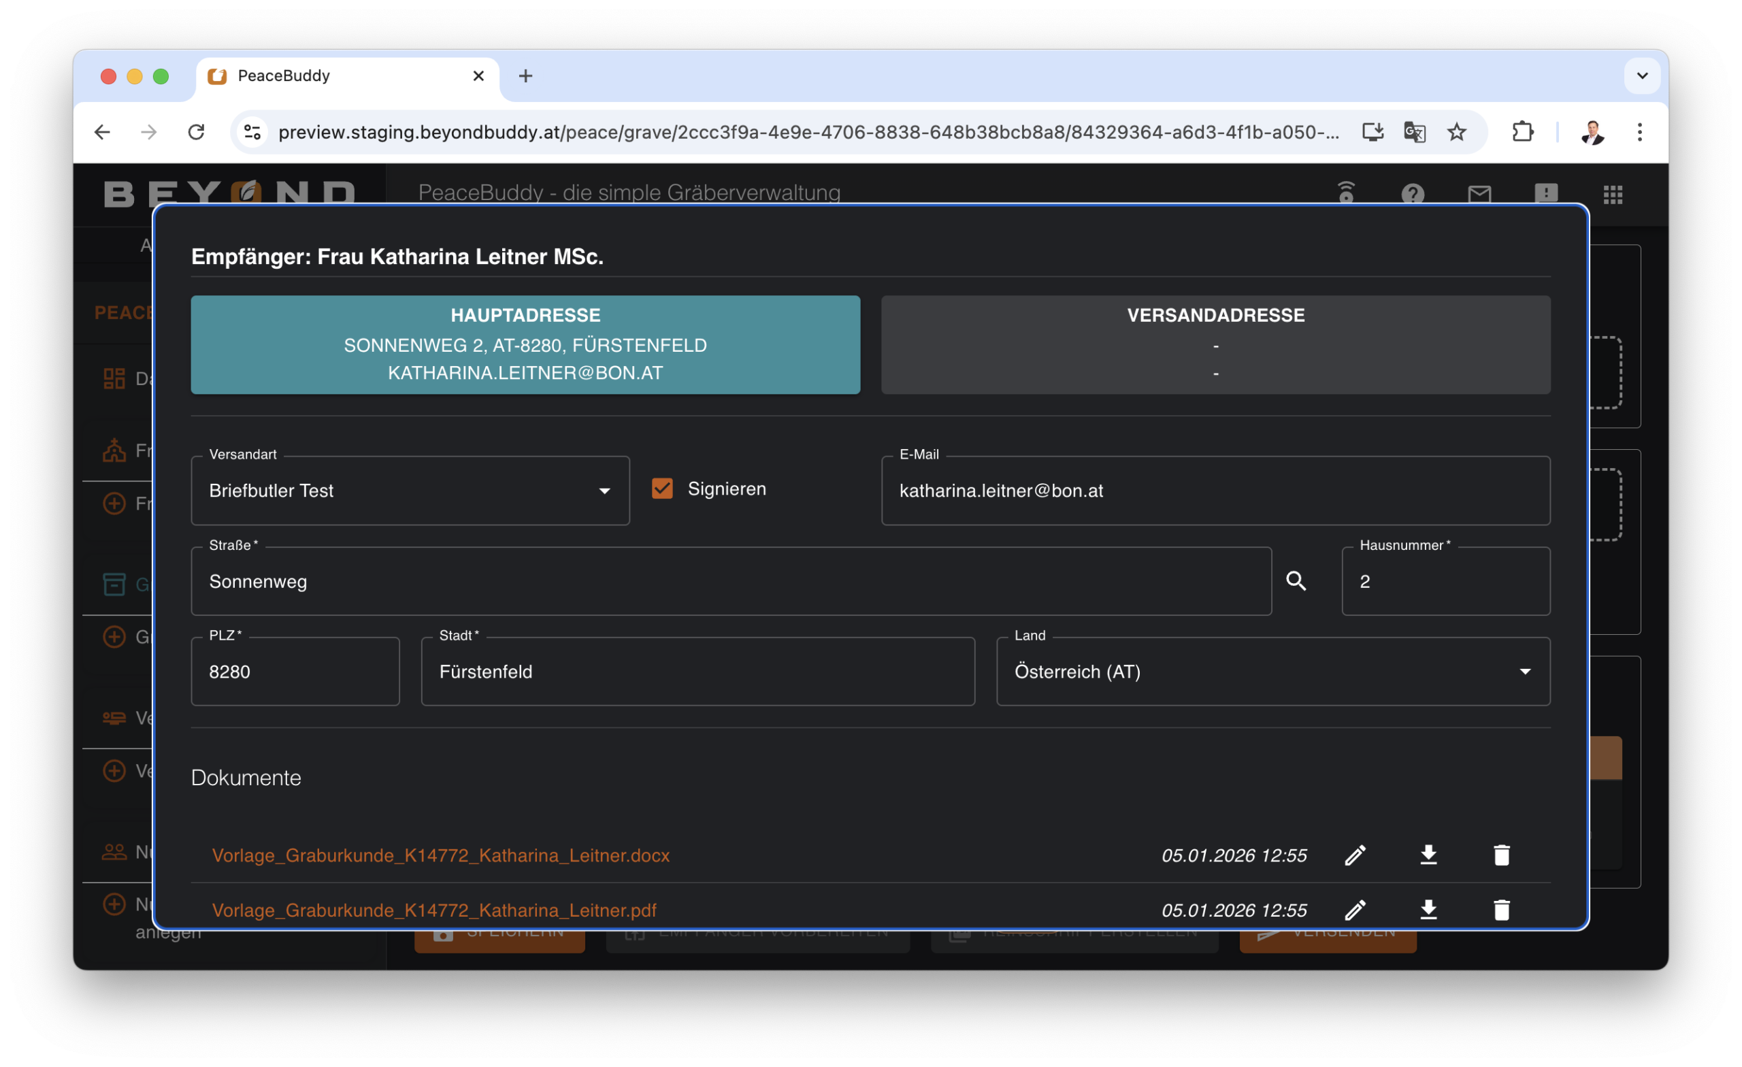The height and width of the screenshot is (1067, 1742).
Task: Edit the Graburkunde docx document
Action: [1355, 855]
